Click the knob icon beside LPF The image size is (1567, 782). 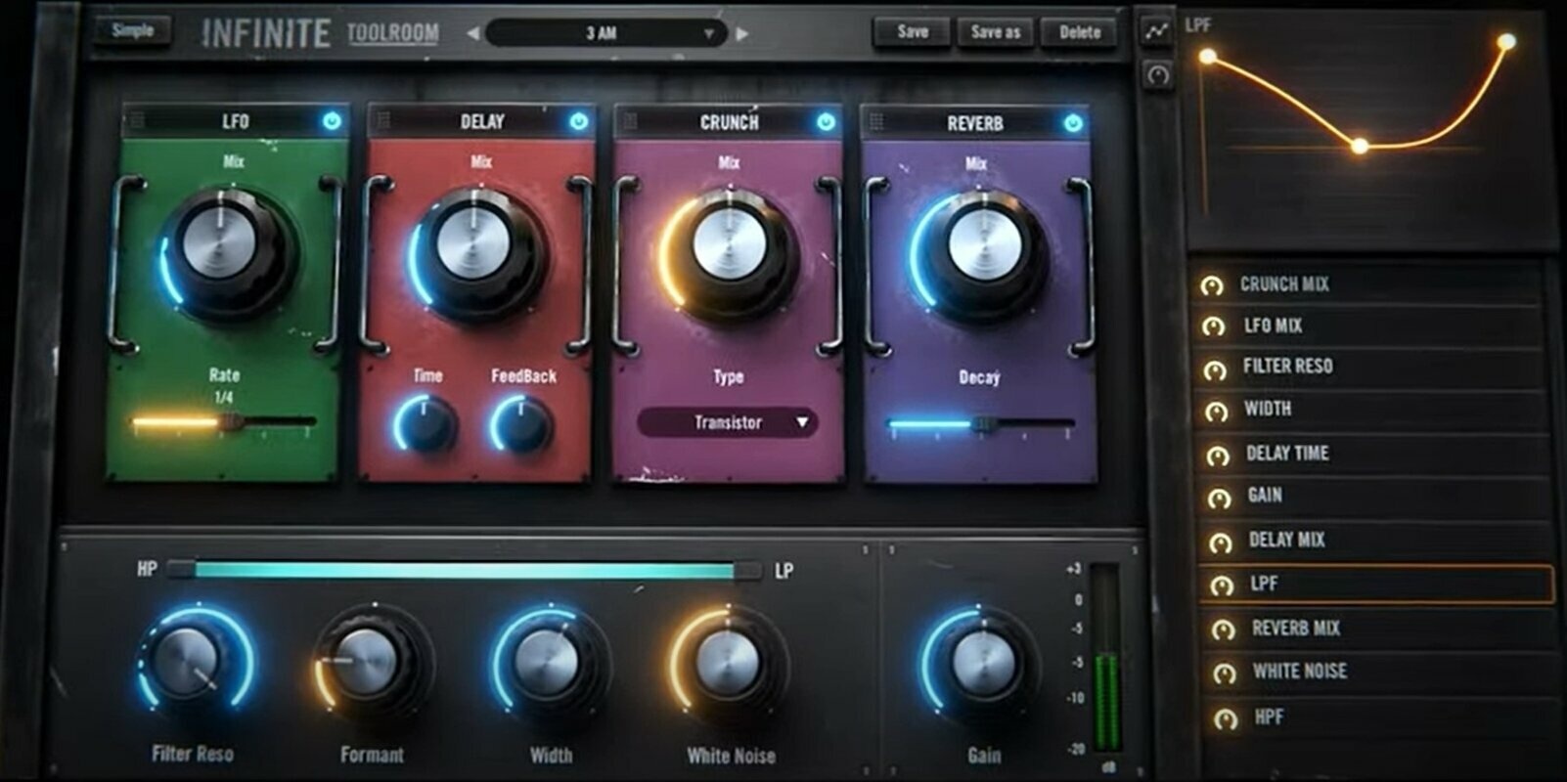tap(1222, 586)
